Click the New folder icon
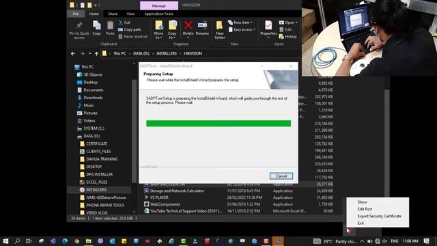Screen dimensions: 437x246 click(x=220, y=25)
